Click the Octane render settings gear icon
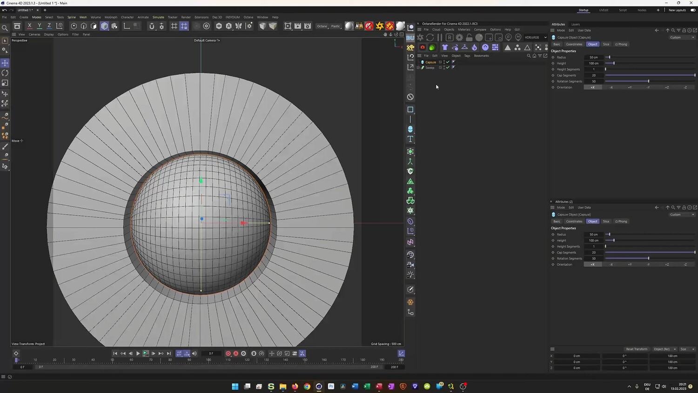Screen dimensions: 698x393 pyautogui.click(x=459, y=37)
